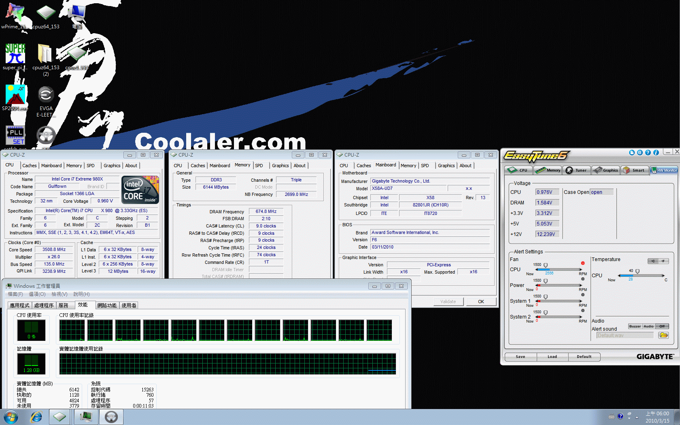Image resolution: width=680 pixels, height=425 pixels.
Task: Click the taskbar clock showing 06:00
Action: click(657, 417)
